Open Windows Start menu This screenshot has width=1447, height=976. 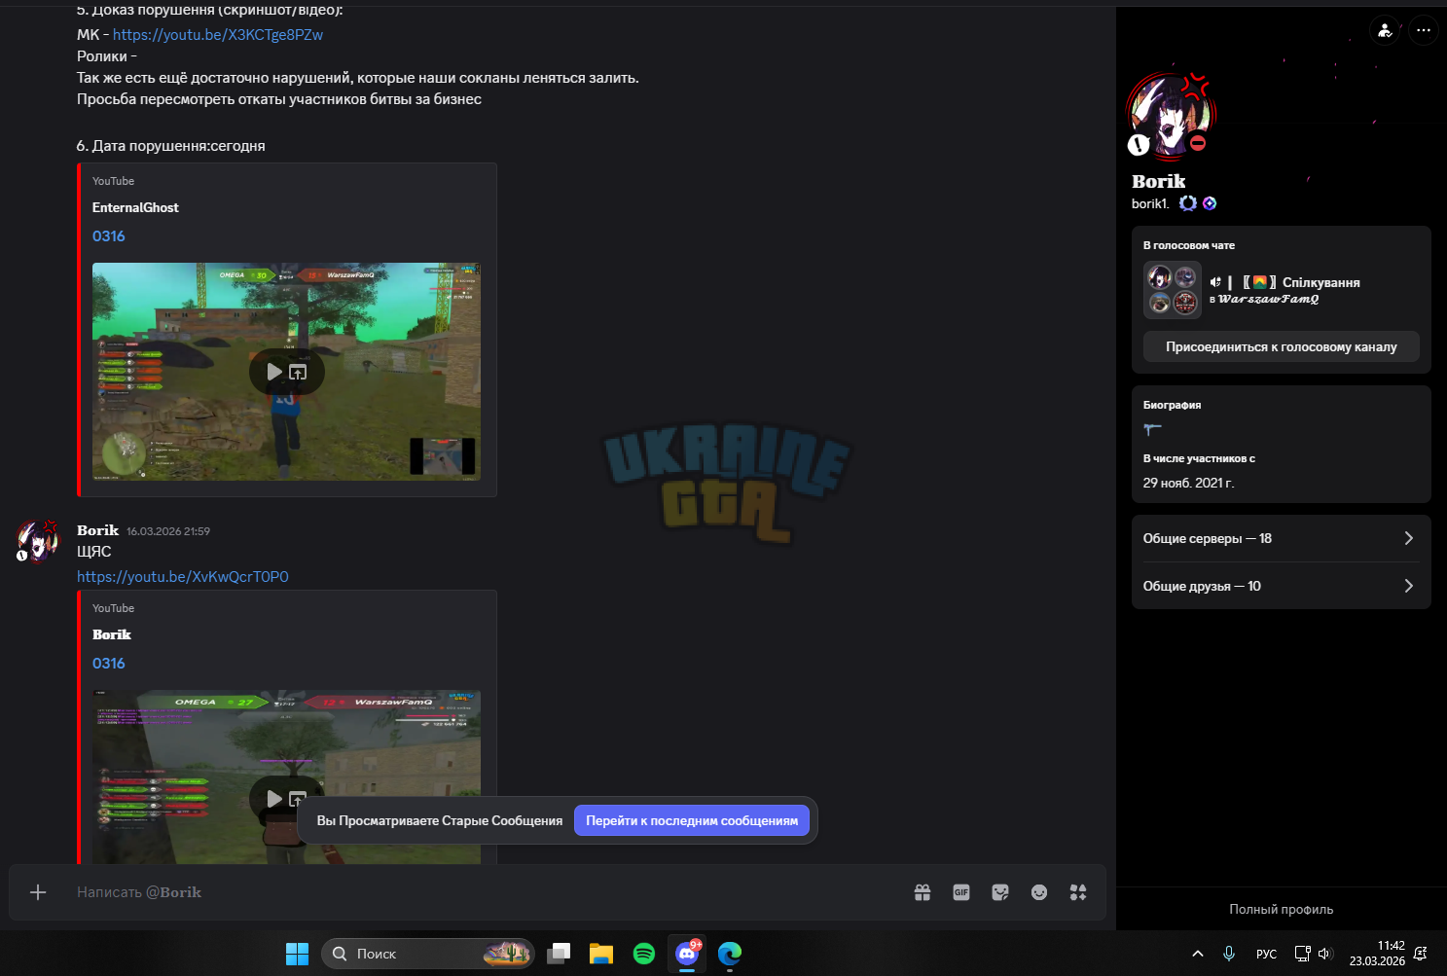point(298,954)
